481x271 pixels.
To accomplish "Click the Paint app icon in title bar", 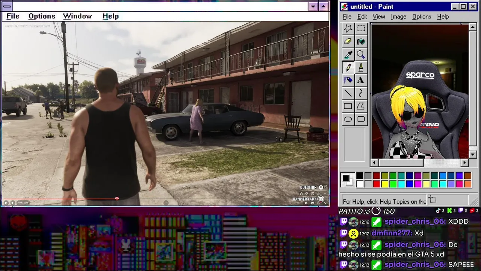I will 345,7.
